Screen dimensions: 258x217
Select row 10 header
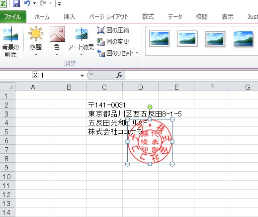(7, 176)
